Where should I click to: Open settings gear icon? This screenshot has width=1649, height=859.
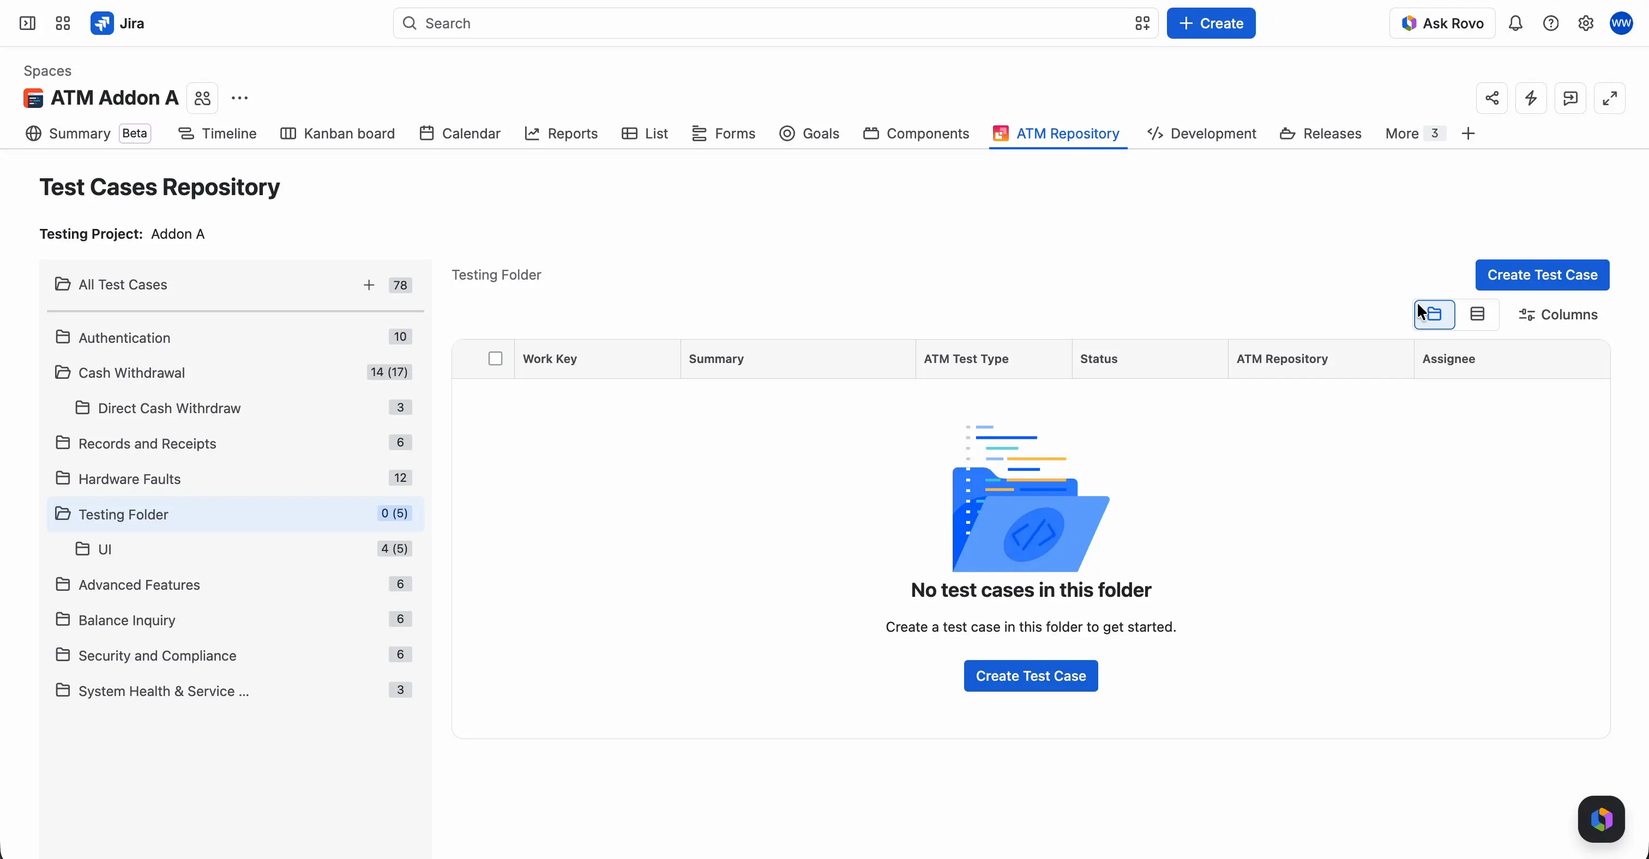pyautogui.click(x=1586, y=23)
